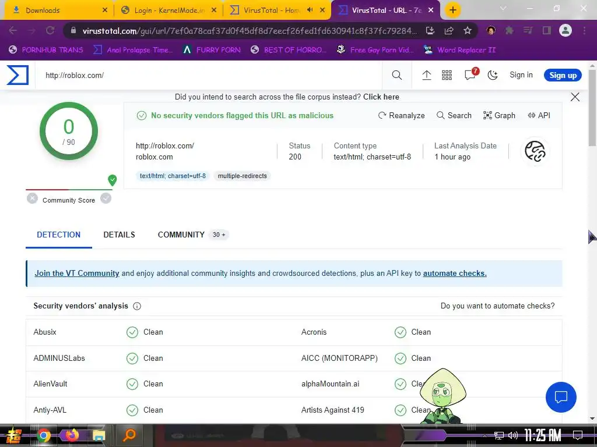Viewport: 597px width, 447px height.
Task: Switch to DETECTION tab
Action: (x=59, y=235)
